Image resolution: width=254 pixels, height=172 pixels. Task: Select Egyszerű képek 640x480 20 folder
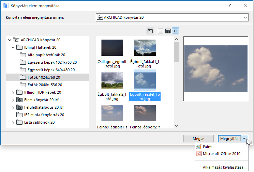(51, 70)
